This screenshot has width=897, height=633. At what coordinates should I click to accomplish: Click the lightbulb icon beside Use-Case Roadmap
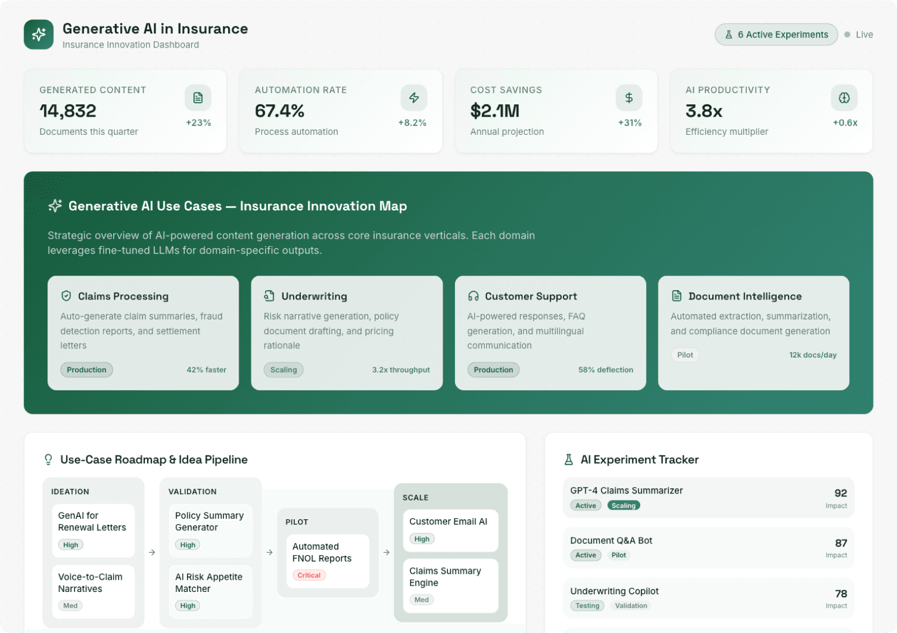point(49,460)
